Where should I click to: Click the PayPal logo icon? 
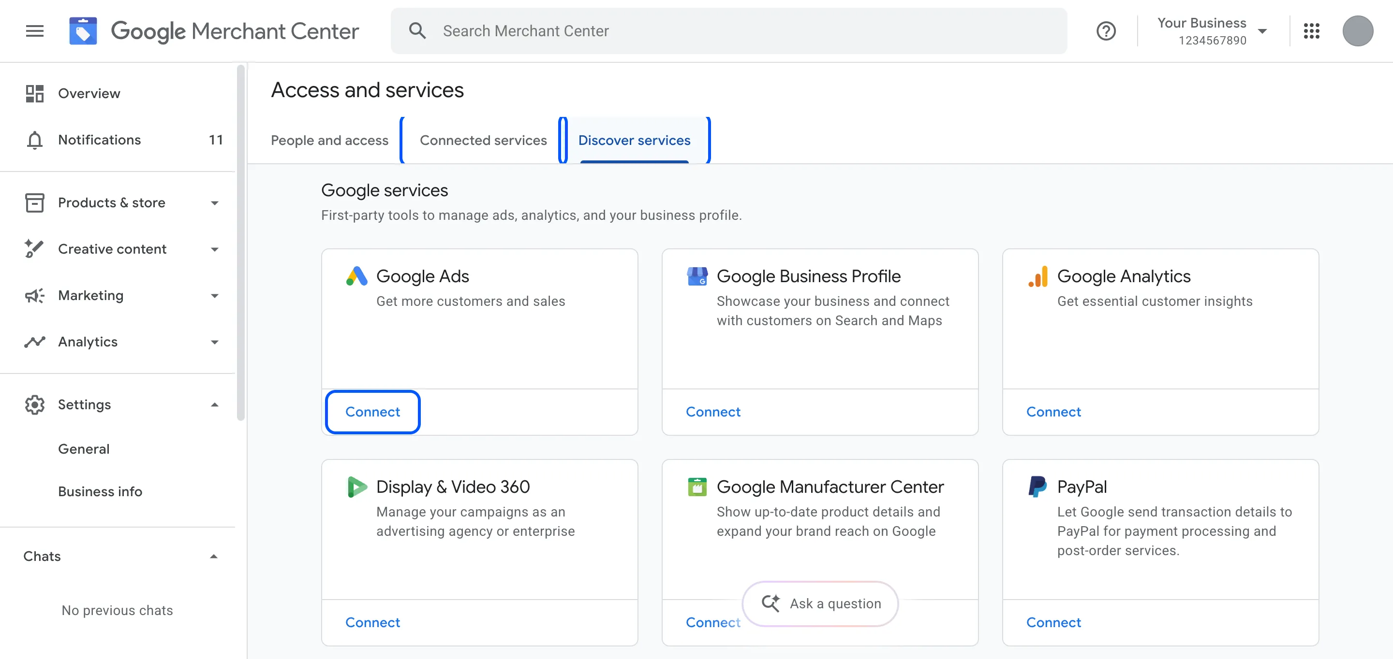click(1037, 487)
